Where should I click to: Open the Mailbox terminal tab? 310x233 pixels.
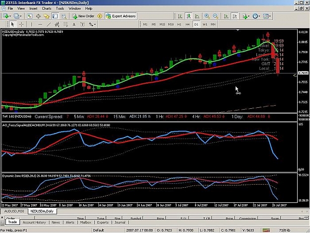click(86, 222)
